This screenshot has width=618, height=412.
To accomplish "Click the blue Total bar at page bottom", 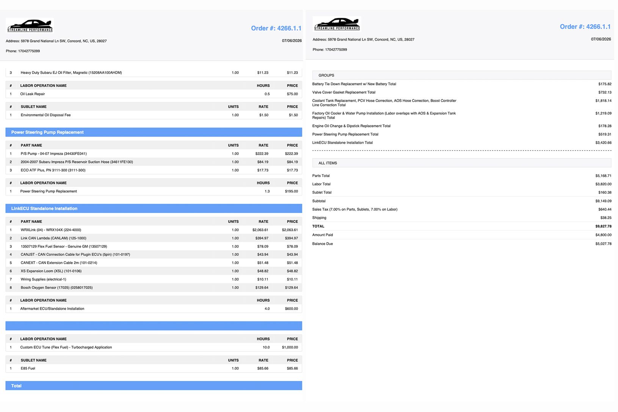I will point(154,386).
